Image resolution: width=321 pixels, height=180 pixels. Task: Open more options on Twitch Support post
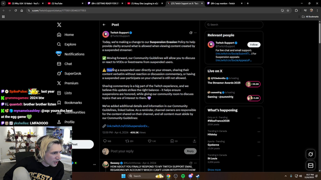[x=195, y=32]
